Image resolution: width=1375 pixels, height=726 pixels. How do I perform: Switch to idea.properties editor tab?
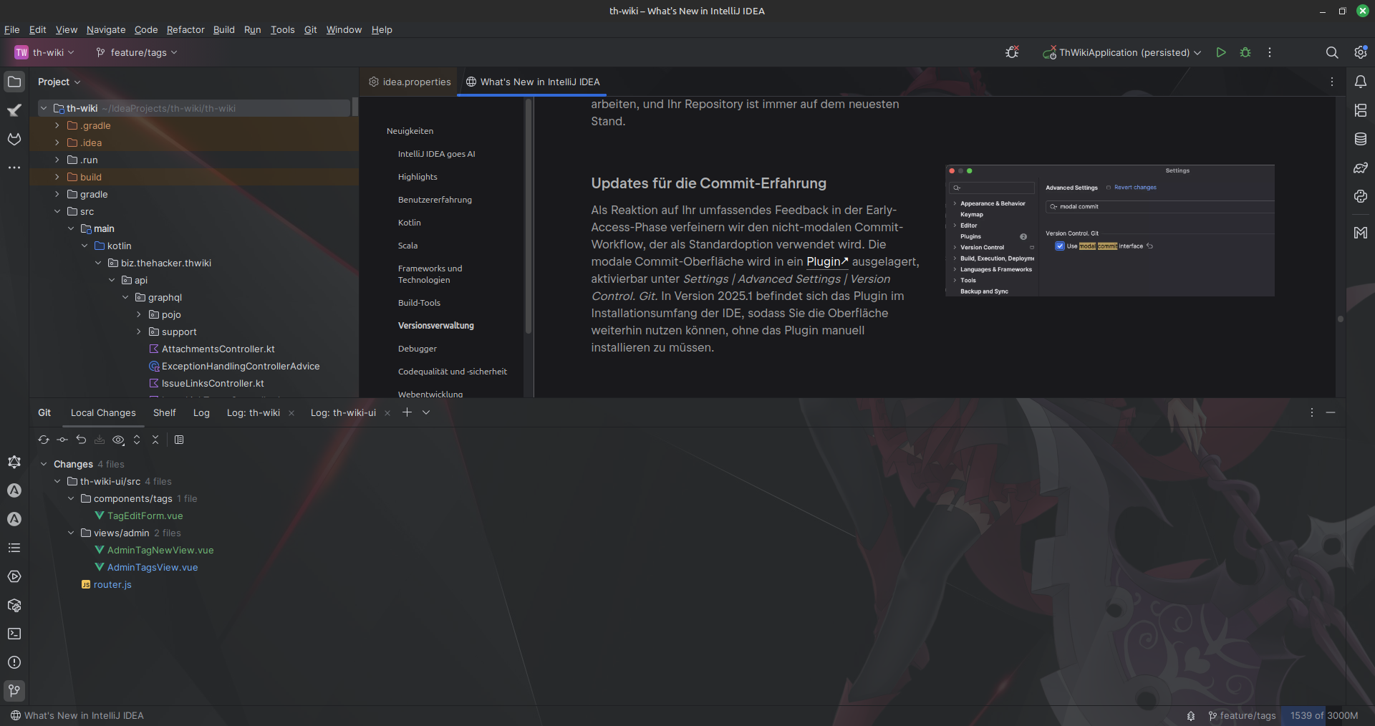click(x=410, y=82)
